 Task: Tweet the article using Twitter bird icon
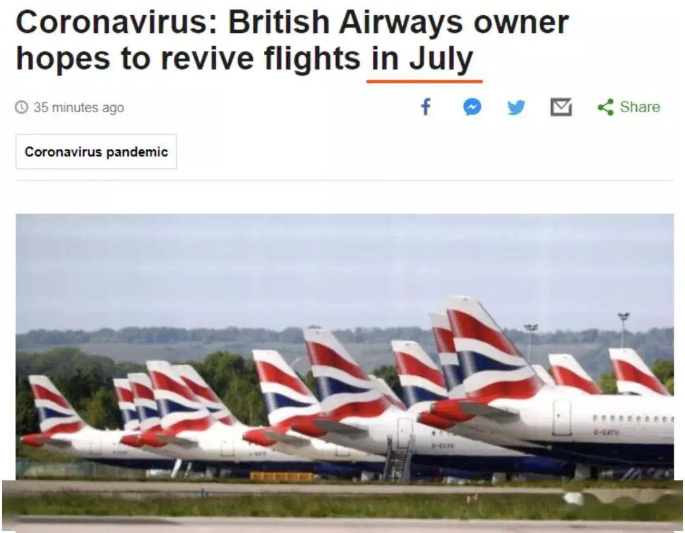516,107
